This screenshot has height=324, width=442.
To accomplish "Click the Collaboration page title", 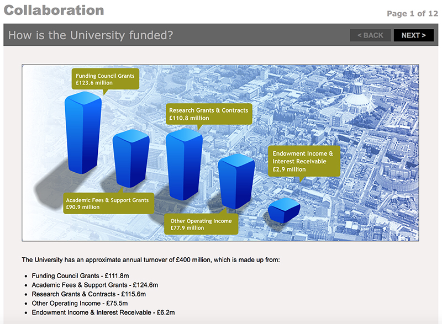I will (x=54, y=10).
